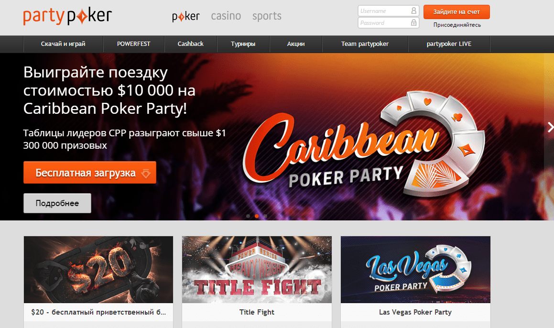Image resolution: width=554 pixels, height=328 pixels.
Task: Open the POWERFEST menu item
Action: coord(133,44)
